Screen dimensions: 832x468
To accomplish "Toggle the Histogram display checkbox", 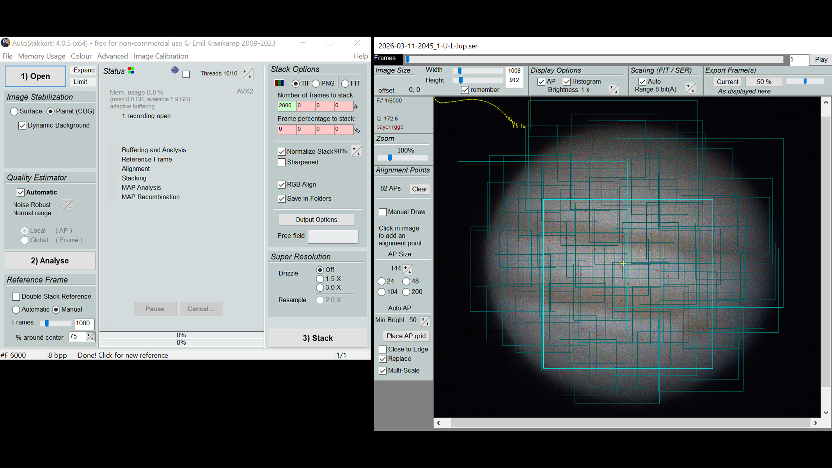I will pos(567,82).
